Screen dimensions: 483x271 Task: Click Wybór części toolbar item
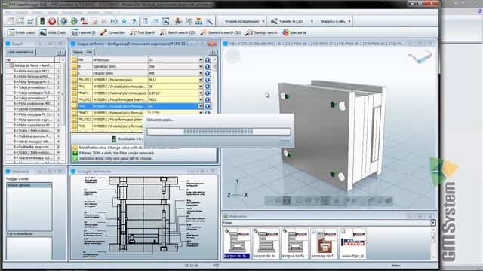click(x=21, y=32)
